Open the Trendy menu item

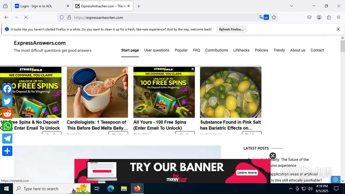pos(279,50)
